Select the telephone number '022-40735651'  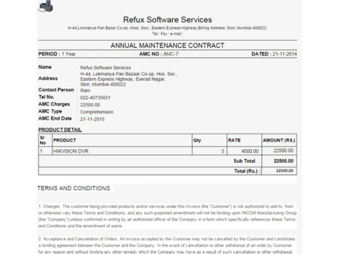tap(96, 98)
